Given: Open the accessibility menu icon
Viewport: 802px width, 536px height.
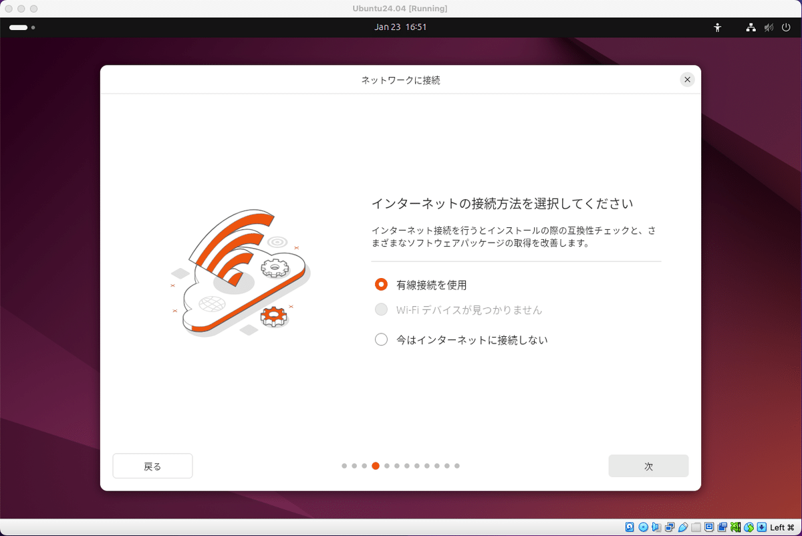Looking at the screenshot, I should point(718,27).
